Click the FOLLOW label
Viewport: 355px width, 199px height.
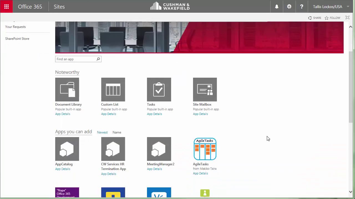click(x=335, y=18)
